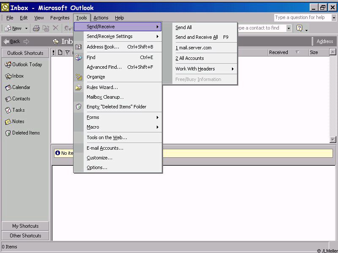Screen dimensions: 338x253
Task: Open the New item dropdown arrow
Action: tap(26, 29)
